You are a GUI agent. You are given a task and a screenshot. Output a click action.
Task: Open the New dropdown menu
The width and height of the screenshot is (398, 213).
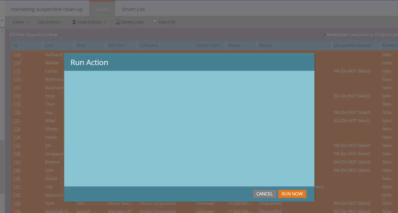pos(19,22)
